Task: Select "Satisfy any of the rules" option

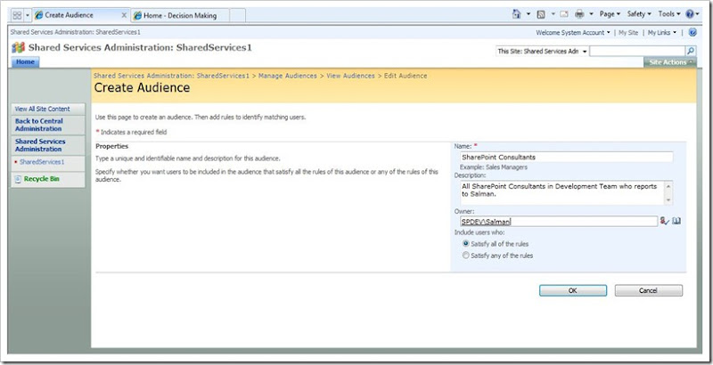Action: (x=465, y=255)
